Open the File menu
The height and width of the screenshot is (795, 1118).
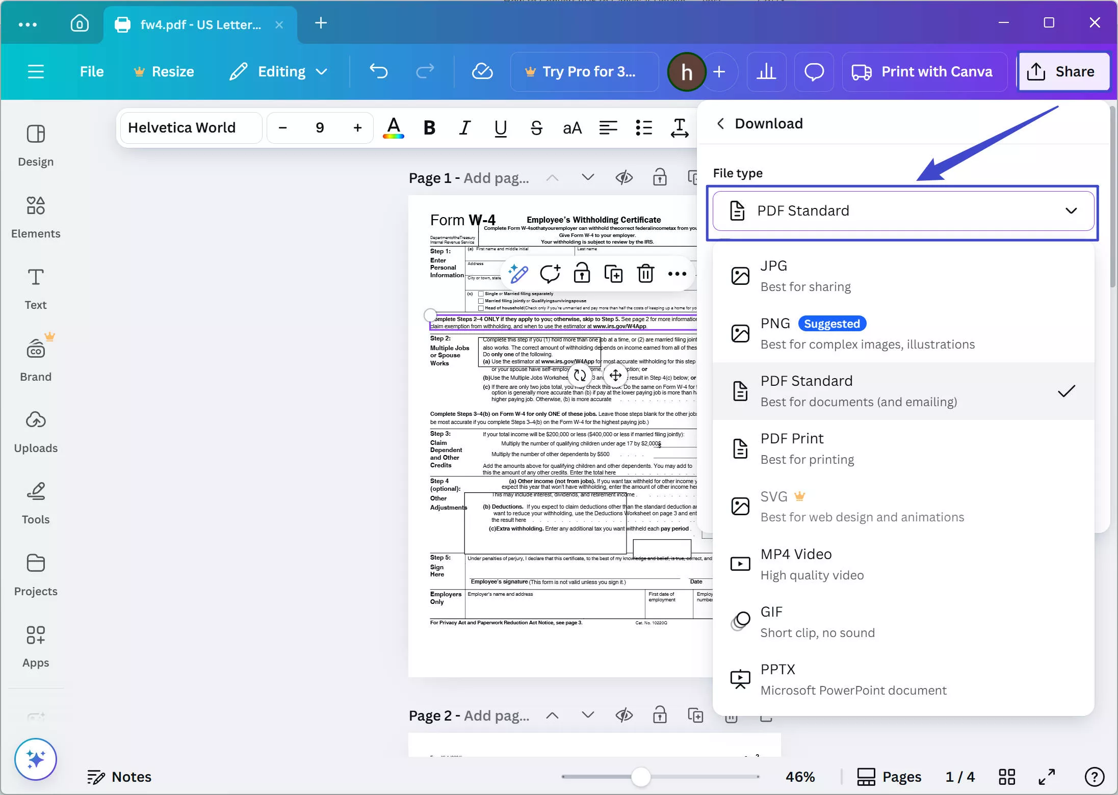pos(92,71)
